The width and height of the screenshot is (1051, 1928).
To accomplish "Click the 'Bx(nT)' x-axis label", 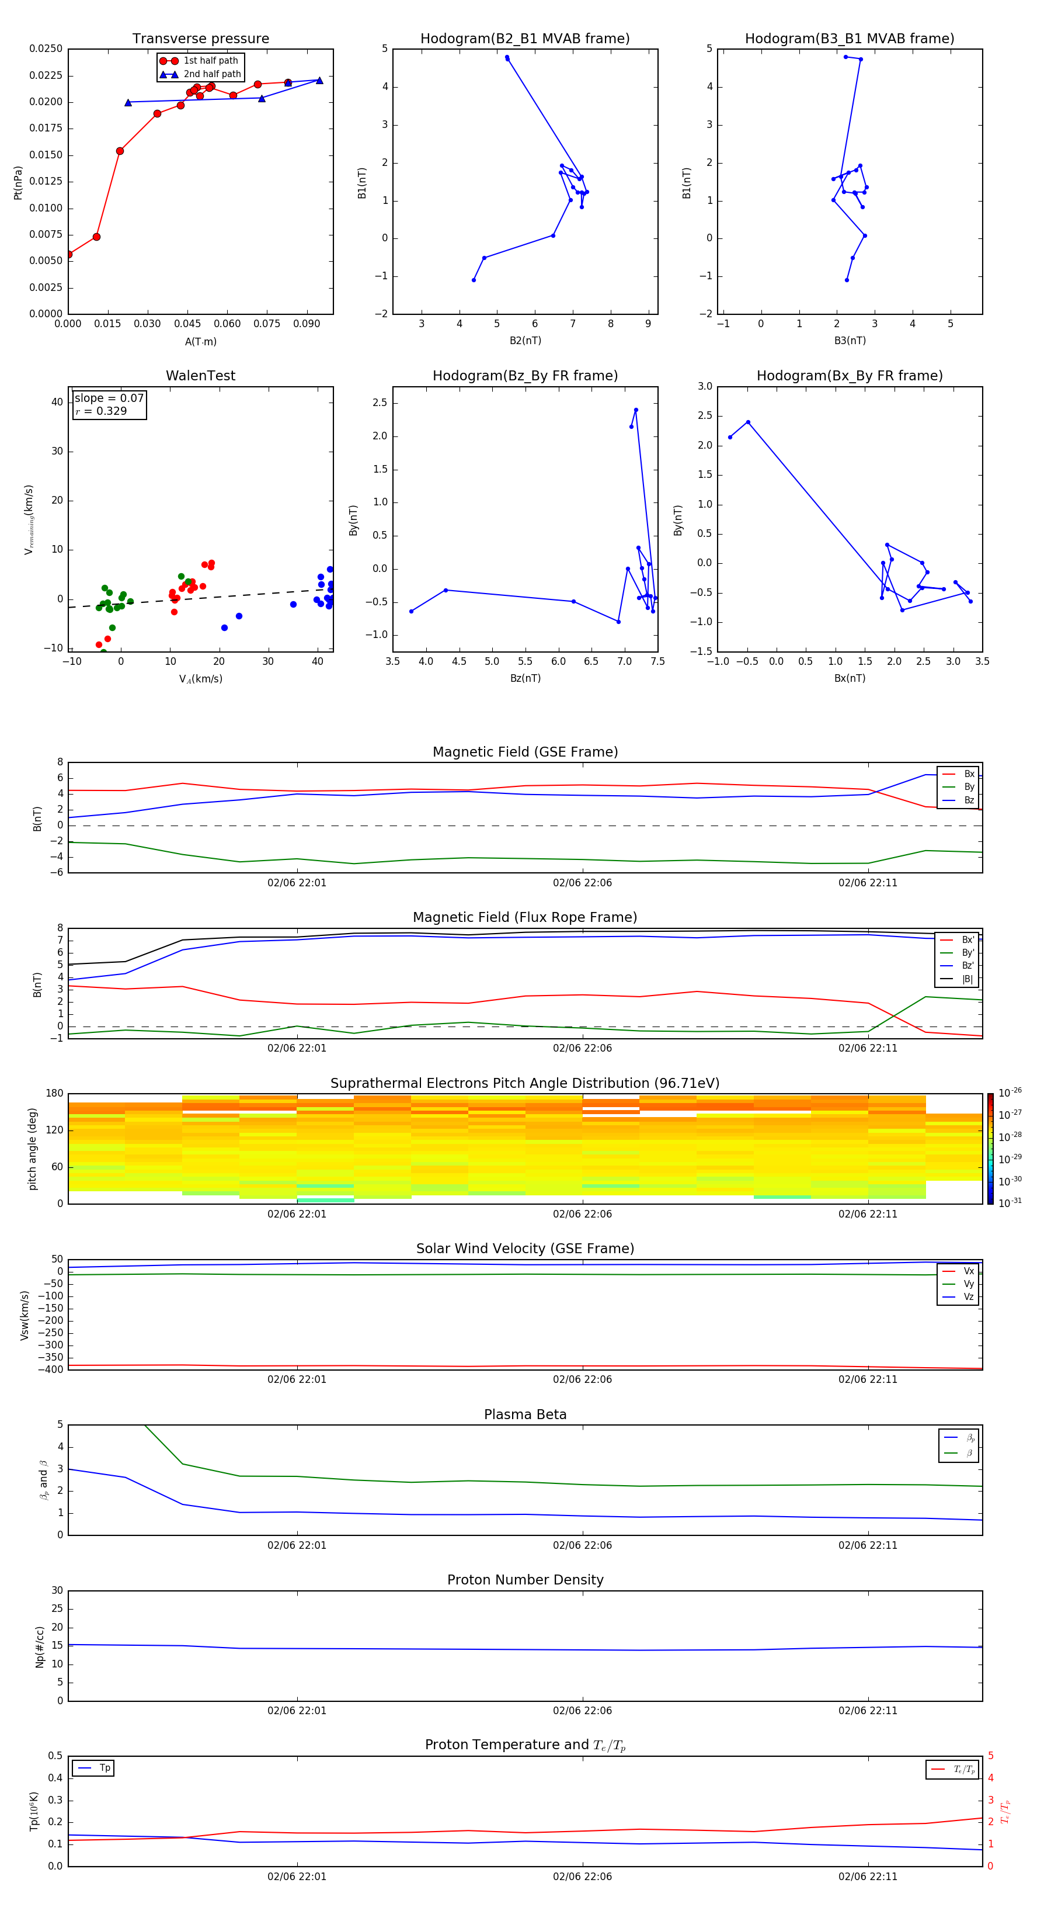I will coord(850,678).
